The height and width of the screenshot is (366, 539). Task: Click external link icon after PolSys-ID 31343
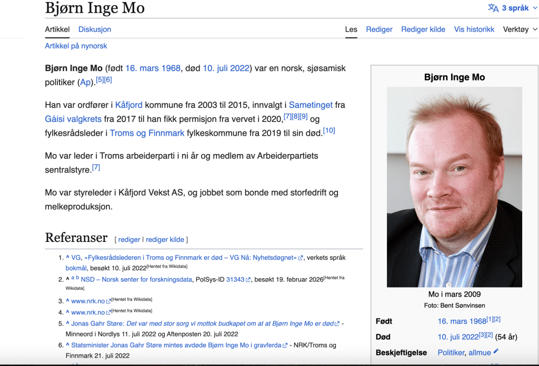pyautogui.click(x=248, y=280)
